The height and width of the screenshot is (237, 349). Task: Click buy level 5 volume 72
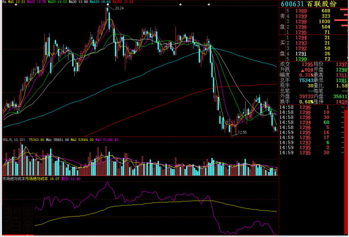(327, 59)
